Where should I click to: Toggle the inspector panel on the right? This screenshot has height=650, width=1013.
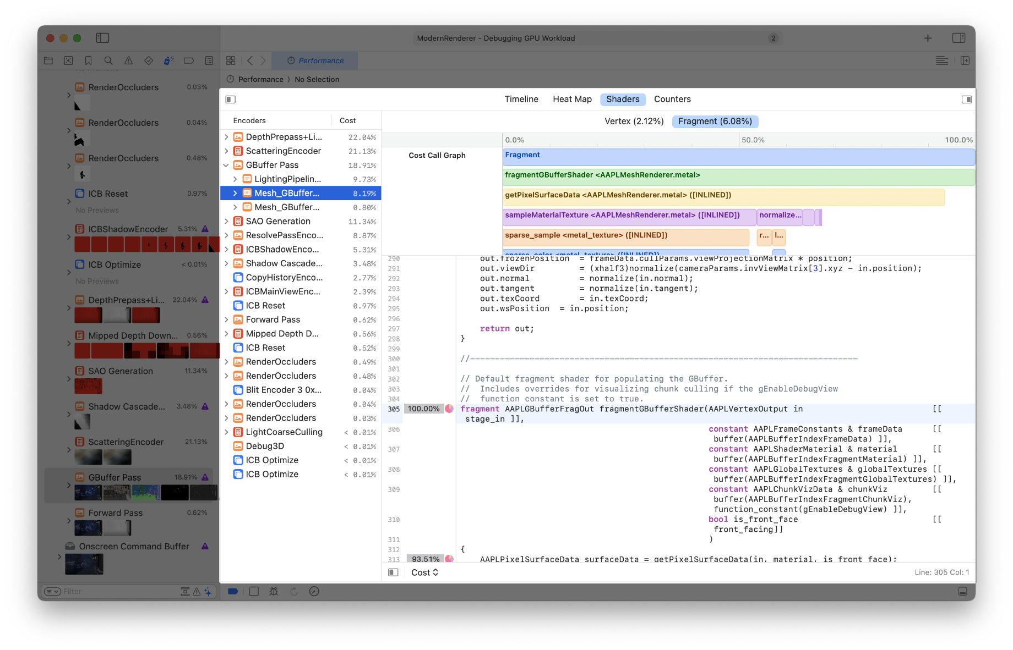point(958,38)
